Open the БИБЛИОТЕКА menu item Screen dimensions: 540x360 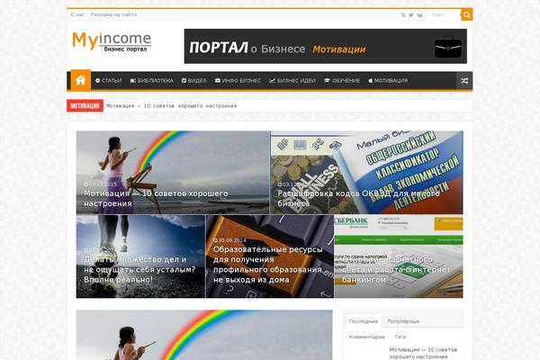coord(151,81)
